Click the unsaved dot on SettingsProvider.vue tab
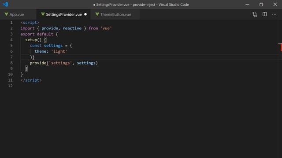The width and height of the screenshot is (282, 158). pyautogui.click(x=85, y=14)
